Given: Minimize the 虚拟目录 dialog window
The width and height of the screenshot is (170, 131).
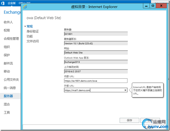Looking at the screenshot, I should tap(146, 6).
